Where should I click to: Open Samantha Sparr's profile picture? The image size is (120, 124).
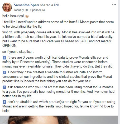tap(7, 7)
